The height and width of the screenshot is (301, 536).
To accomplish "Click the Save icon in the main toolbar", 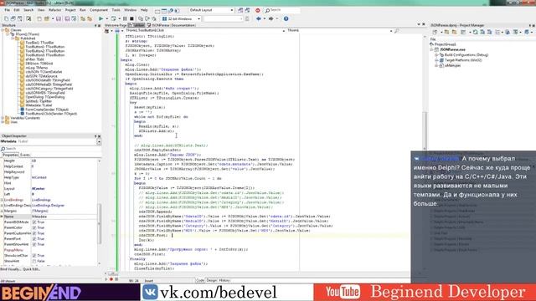I will (59, 18).
